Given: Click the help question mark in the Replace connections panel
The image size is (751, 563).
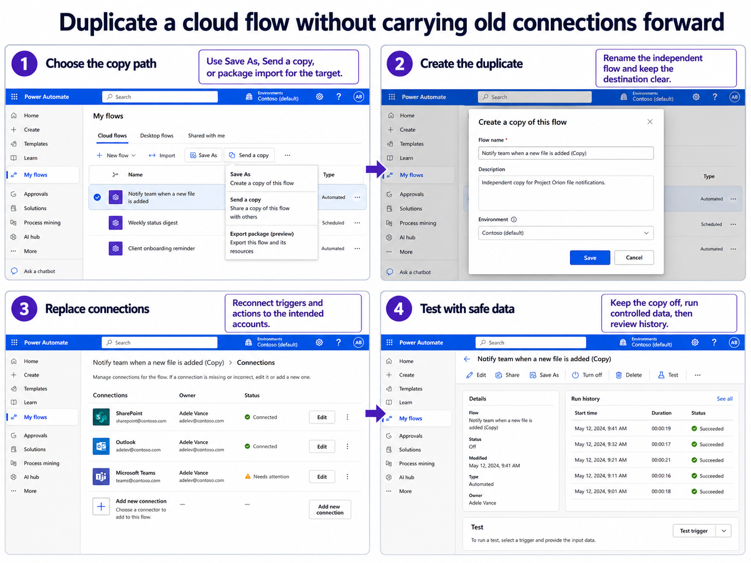Looking at the screenshot, I should tap(338, 342).
